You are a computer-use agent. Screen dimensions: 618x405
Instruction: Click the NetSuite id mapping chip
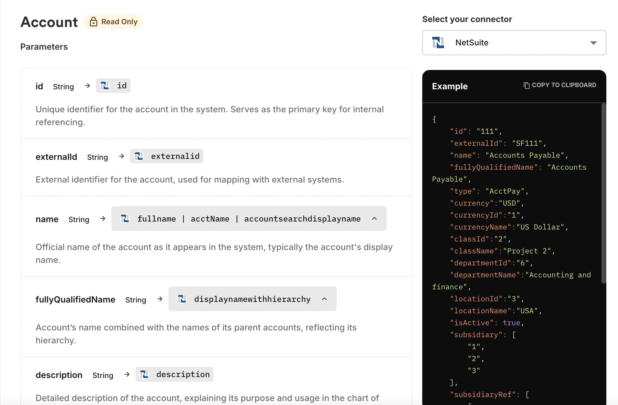[x=113, y=86]
